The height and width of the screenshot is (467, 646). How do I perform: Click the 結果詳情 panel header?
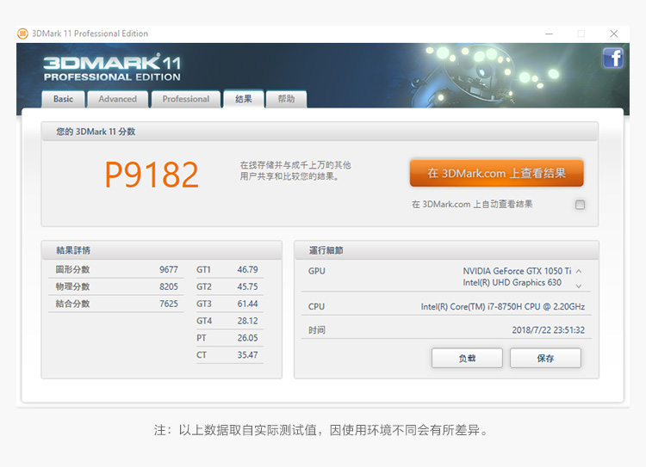tap(162, 250)
